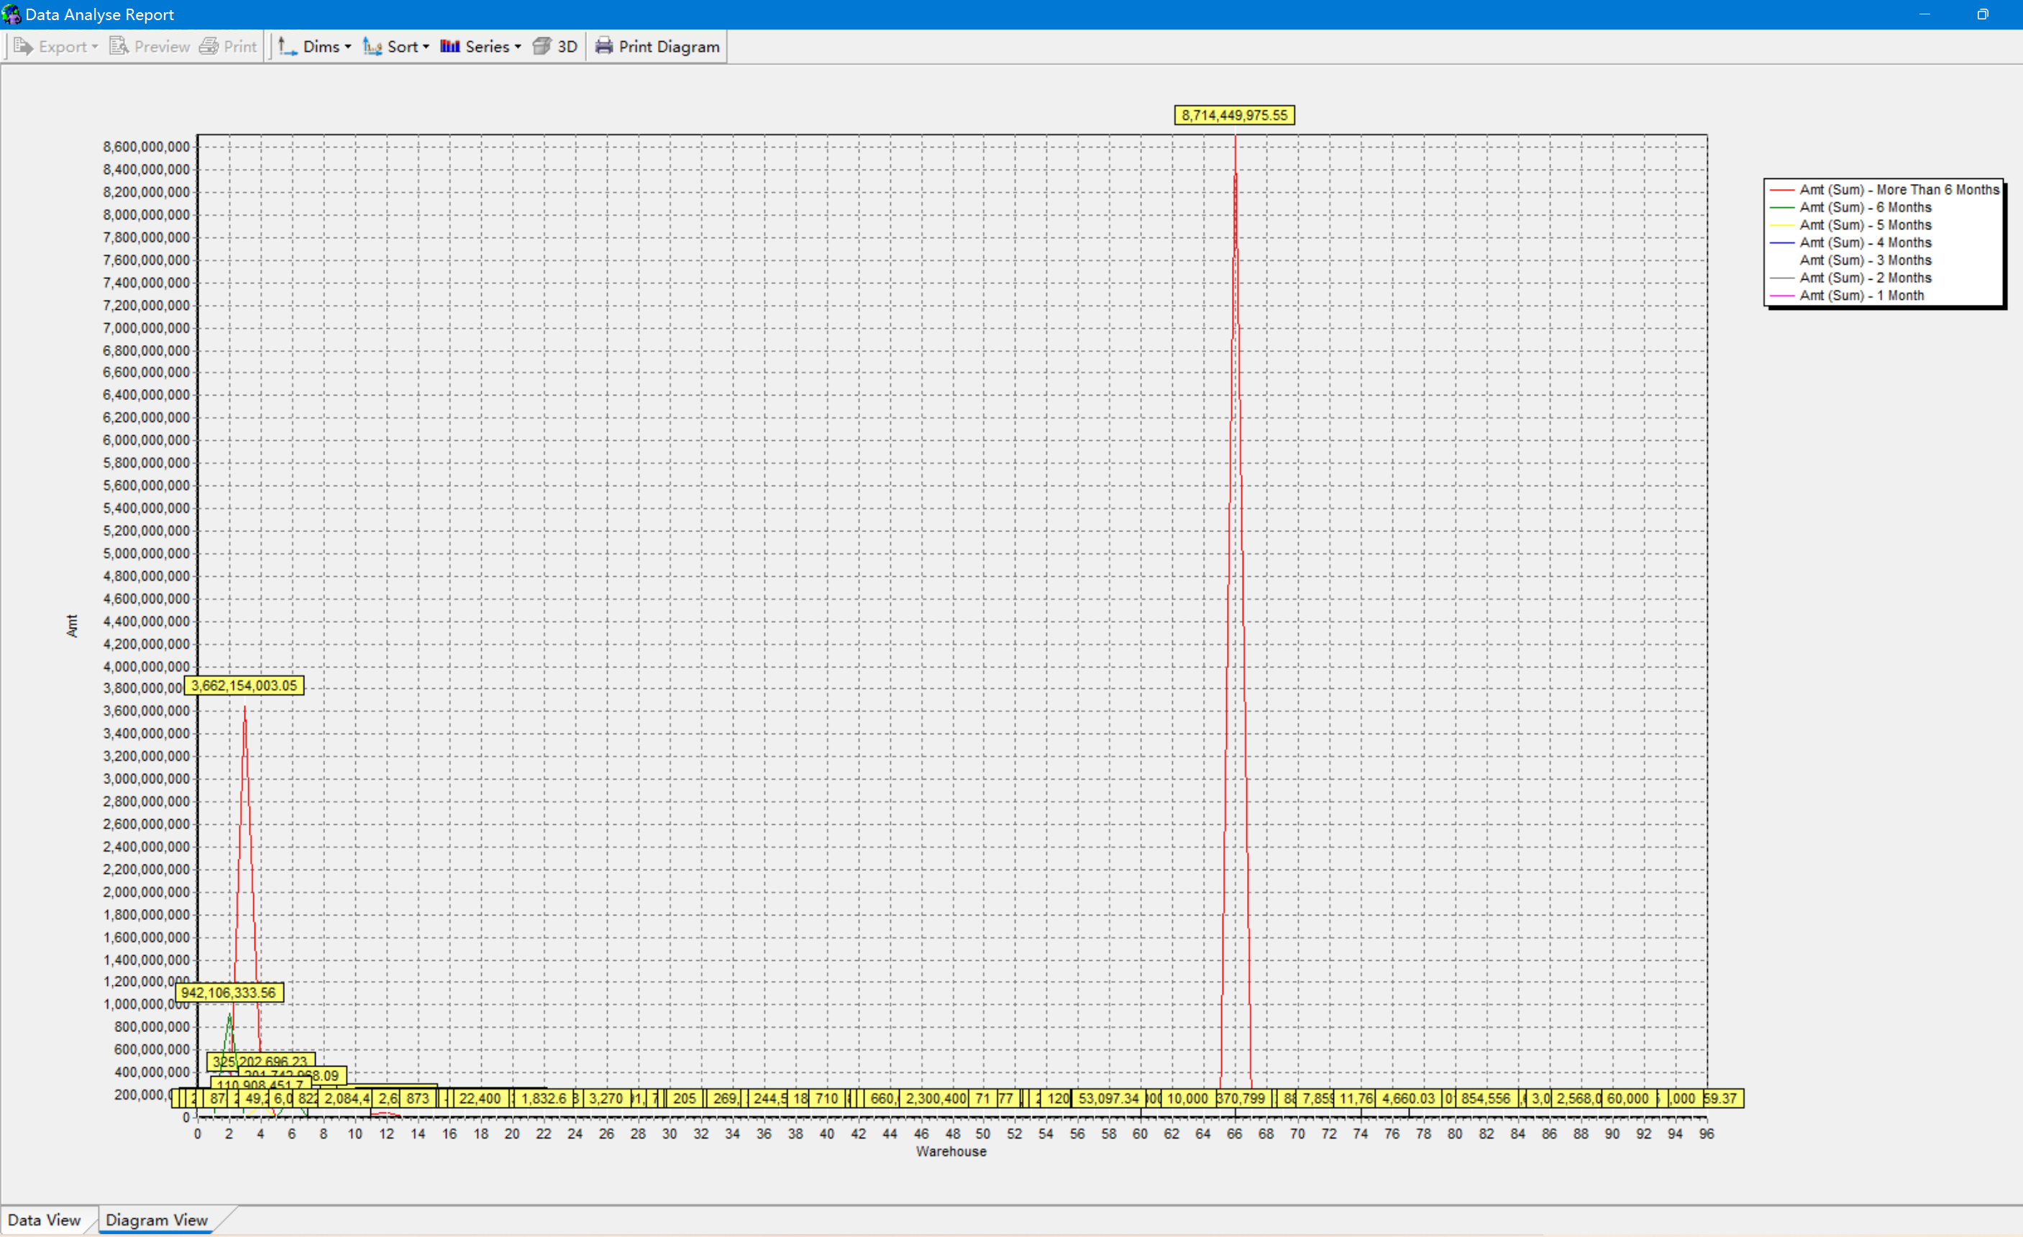Click the data label 3,662,154,003.05
The image size is (2023, 1237).
244,685
